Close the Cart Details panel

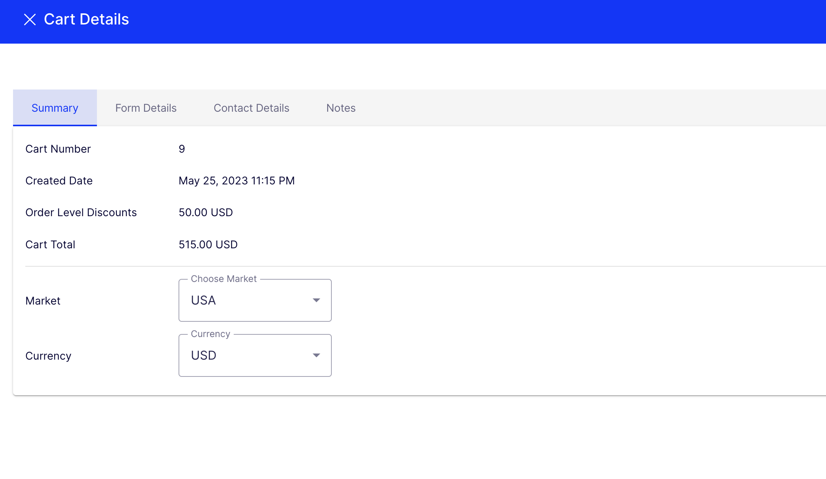[30, 20]
